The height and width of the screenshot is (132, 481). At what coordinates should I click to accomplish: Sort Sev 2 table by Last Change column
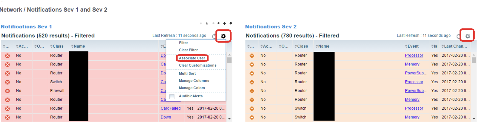pyautogui.click(x=454, y=46)
